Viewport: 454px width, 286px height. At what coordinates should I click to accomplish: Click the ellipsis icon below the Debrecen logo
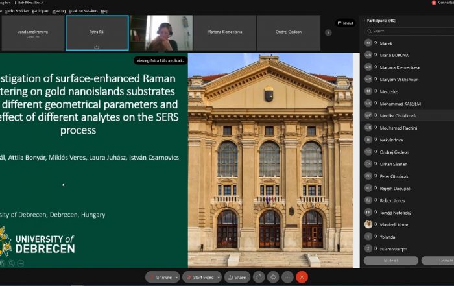(21, 263)
